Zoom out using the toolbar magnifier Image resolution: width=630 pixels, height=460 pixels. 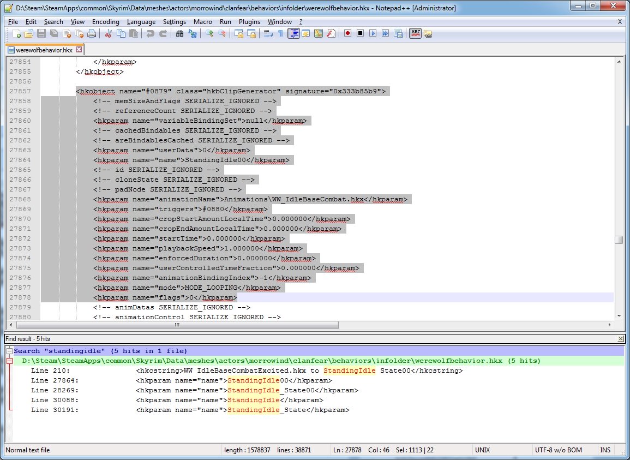coord(222,34)
